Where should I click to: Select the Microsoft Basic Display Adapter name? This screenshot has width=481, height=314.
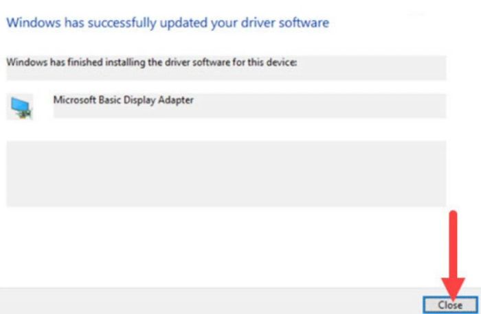[123, 100]
